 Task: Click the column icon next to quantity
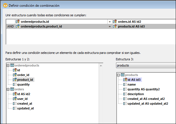15,84
